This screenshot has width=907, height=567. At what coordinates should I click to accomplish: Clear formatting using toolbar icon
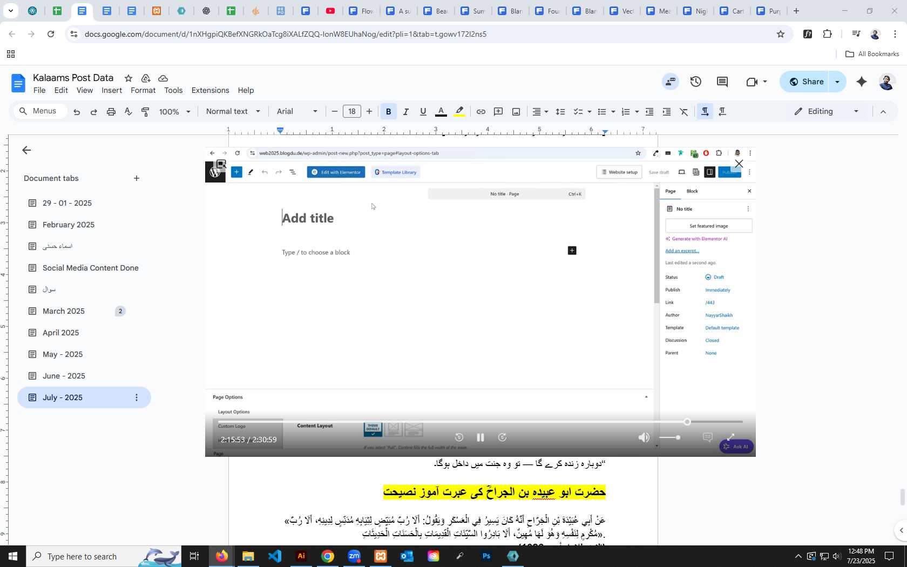pyautogui.click(x=684, y=112)
